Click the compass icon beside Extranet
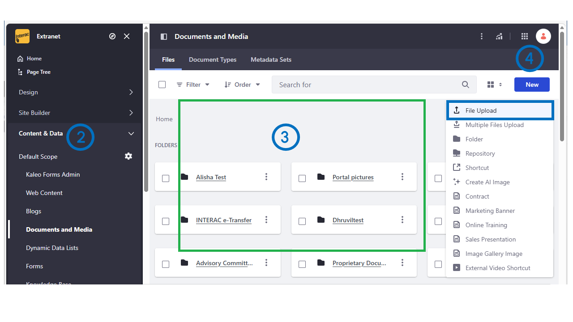573x322 pixels. [x=112, y=36]
